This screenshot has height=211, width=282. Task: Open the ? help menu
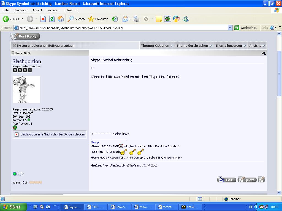click(77, 10)
